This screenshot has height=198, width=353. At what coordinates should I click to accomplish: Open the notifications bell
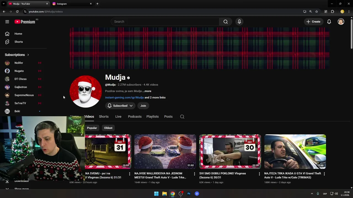tap(329, 22)
